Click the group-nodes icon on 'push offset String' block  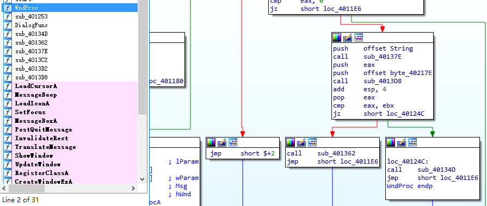point(359,38)
